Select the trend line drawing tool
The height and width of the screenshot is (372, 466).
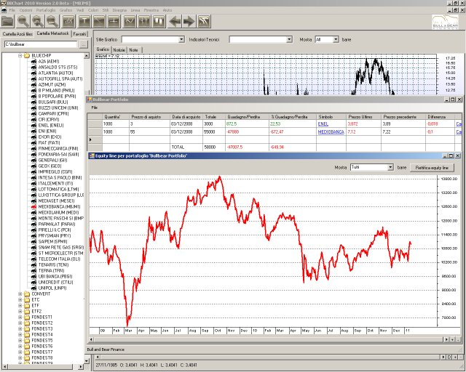[x=99, y=21]
